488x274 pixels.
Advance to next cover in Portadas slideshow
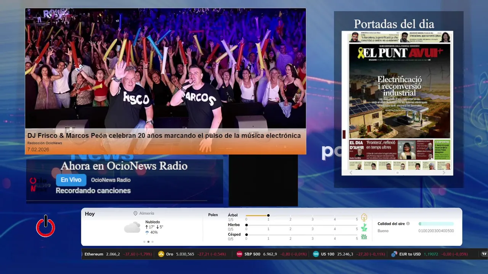[444, 172]
